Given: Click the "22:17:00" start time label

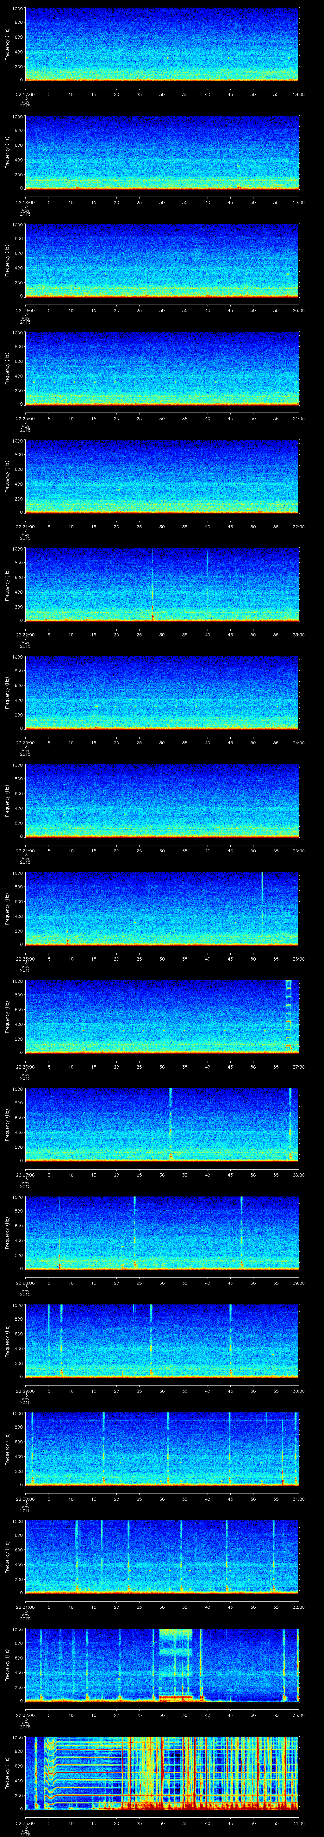Looking at the screenshot, I should [x=25, y=94].
